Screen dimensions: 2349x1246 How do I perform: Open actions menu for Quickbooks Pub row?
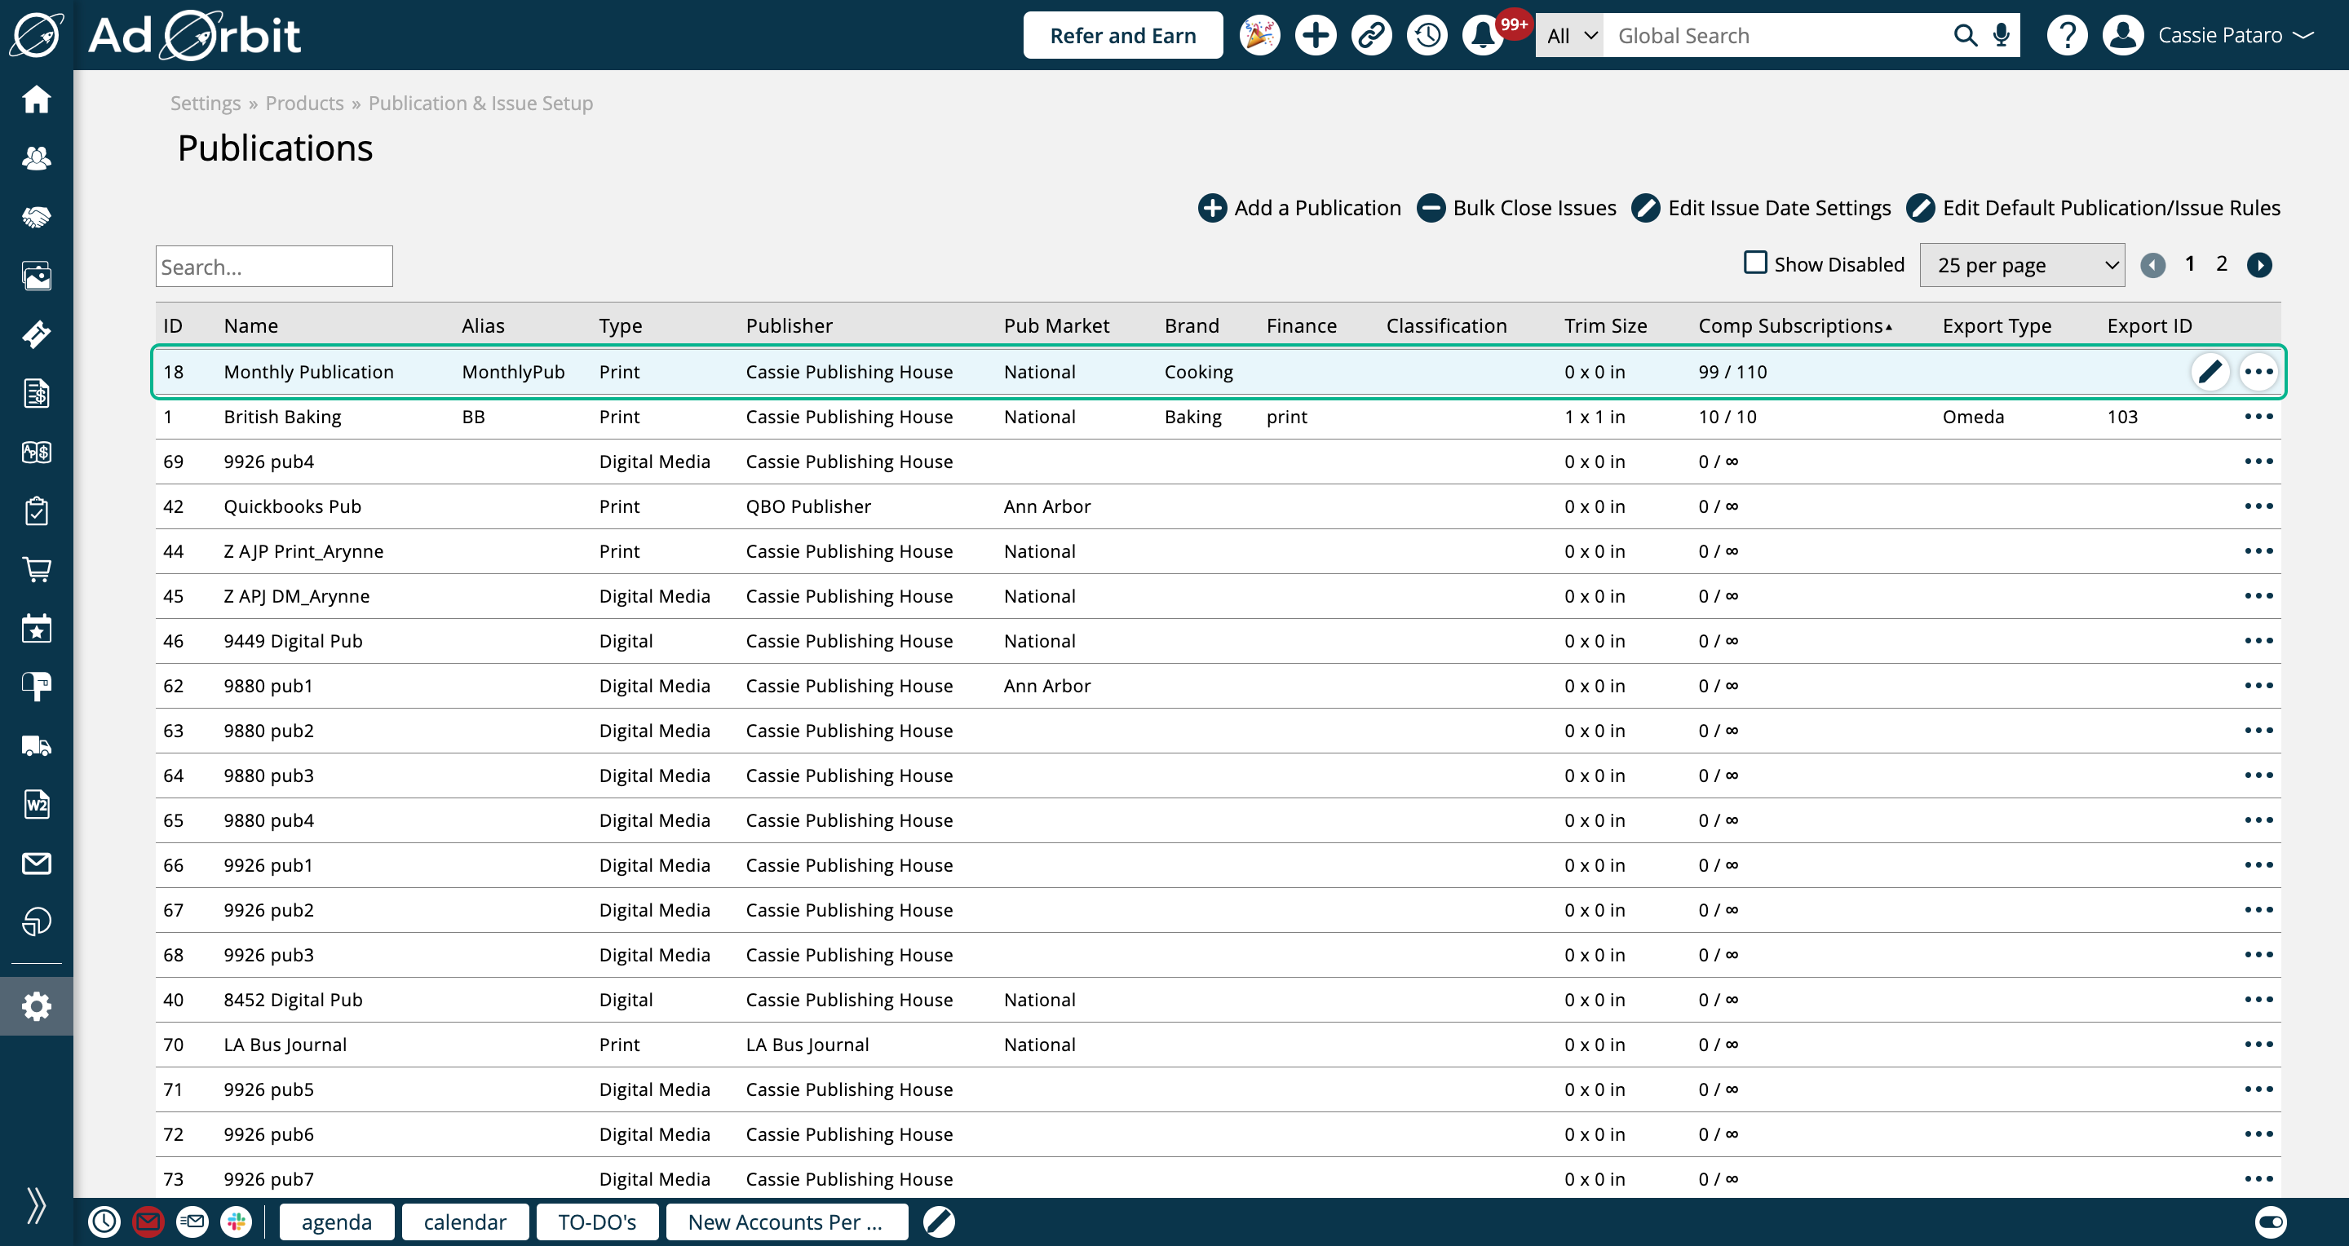2258,506
